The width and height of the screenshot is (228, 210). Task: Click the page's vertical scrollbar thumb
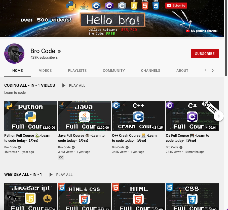pyautogui.click(x=226, y=38)
